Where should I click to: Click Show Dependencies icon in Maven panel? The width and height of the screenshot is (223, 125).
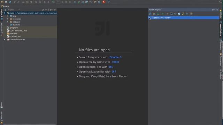pyautogui.click(x=183, y=14)
